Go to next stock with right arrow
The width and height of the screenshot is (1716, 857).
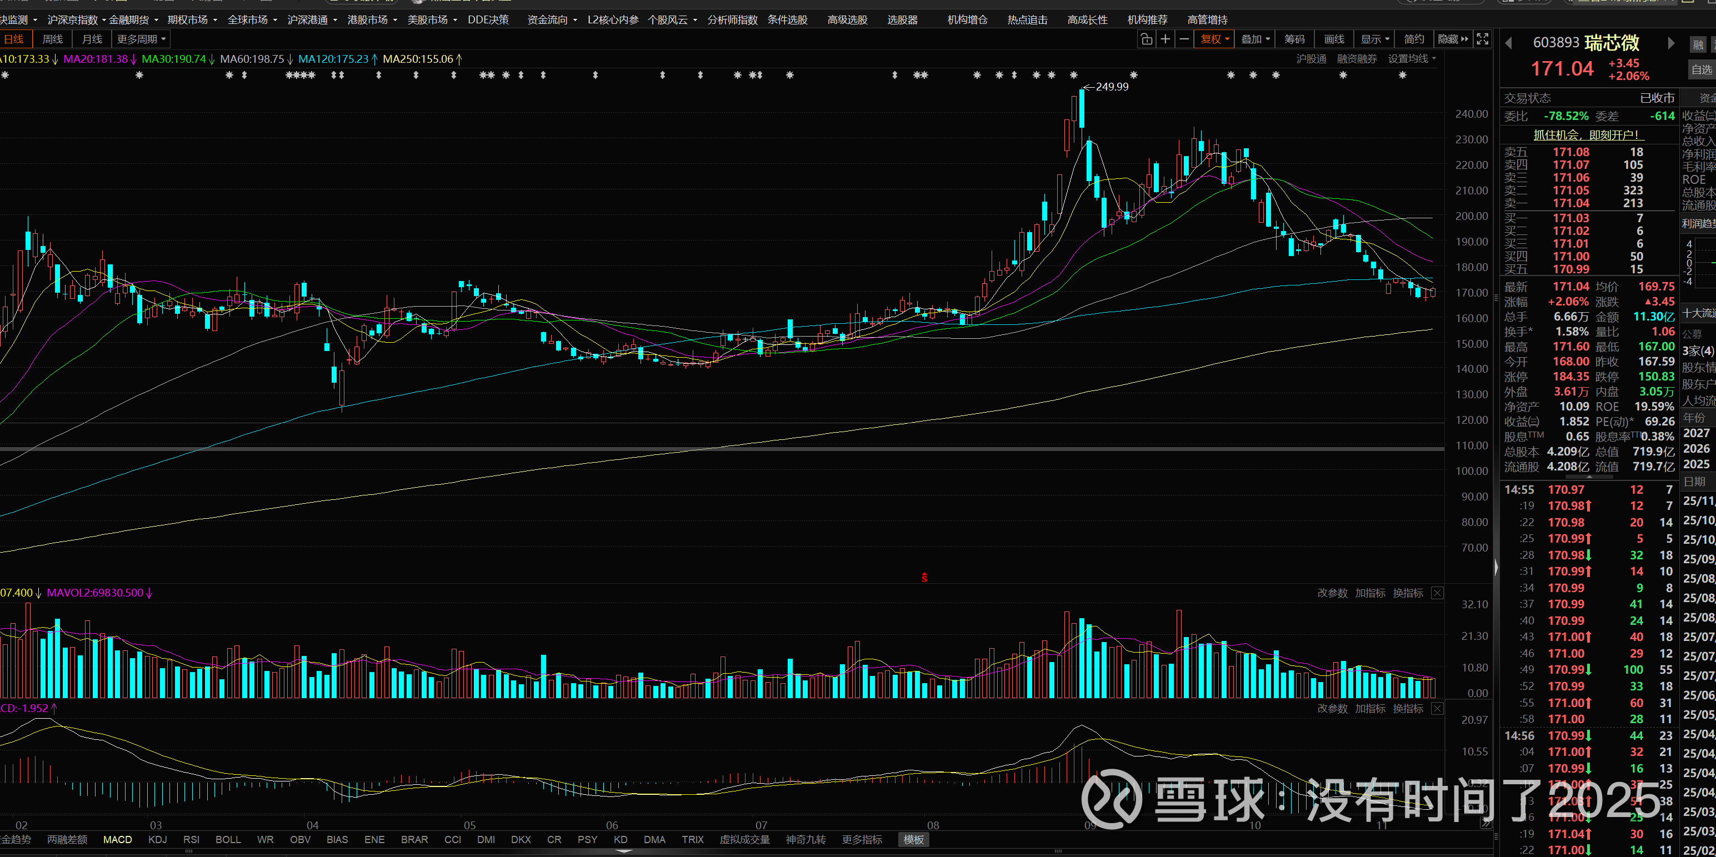pos(1670,43)
